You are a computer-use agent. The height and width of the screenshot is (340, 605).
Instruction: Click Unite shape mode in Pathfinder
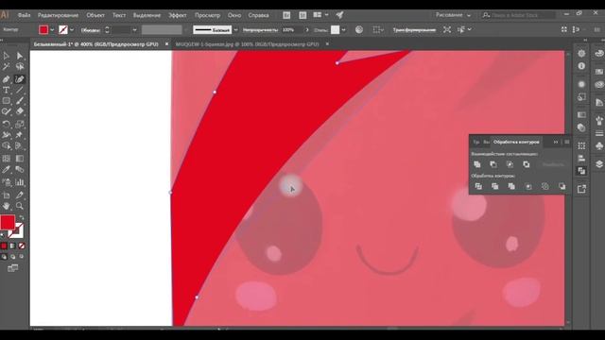click(x=477, y=164)
